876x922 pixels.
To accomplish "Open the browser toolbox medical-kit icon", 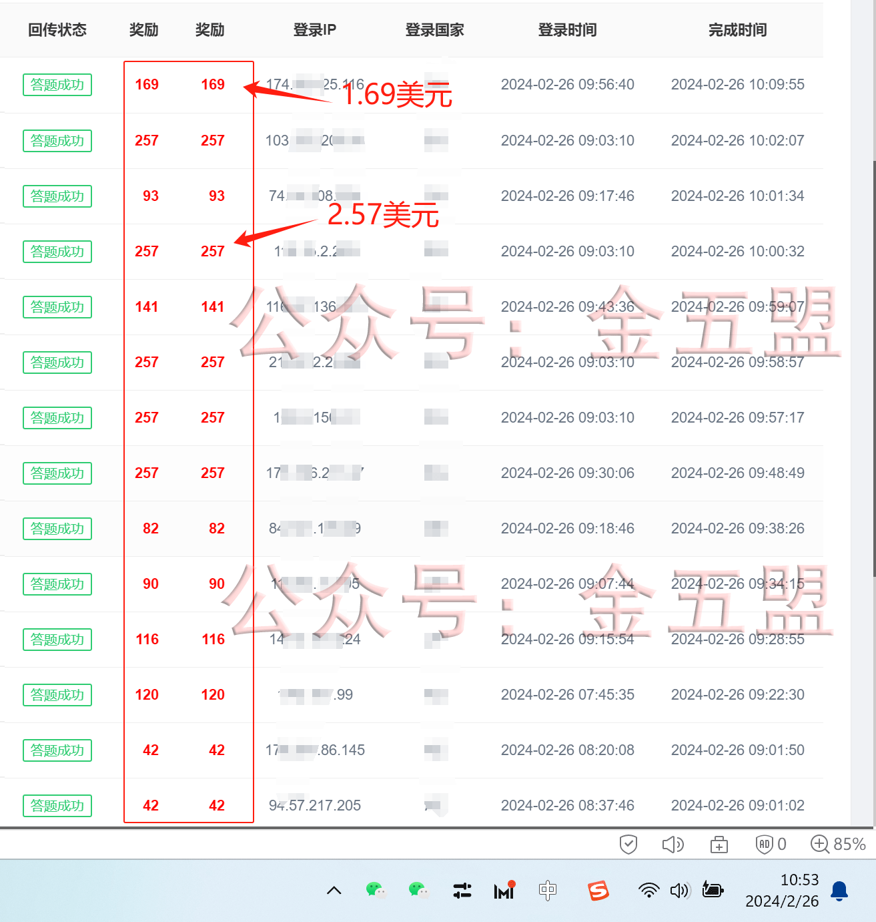I will click(719, 845).
